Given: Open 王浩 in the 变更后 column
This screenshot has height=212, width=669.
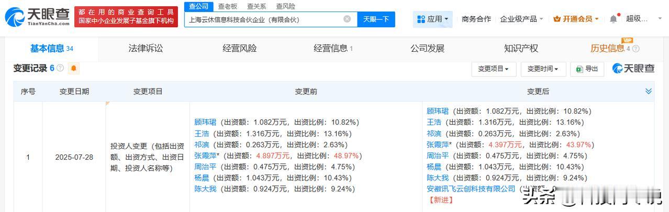Looking at the screenshot, I should coord(434,122).
